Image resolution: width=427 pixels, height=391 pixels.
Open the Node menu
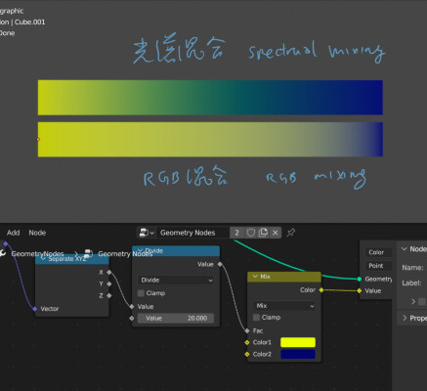click(37, 233)
